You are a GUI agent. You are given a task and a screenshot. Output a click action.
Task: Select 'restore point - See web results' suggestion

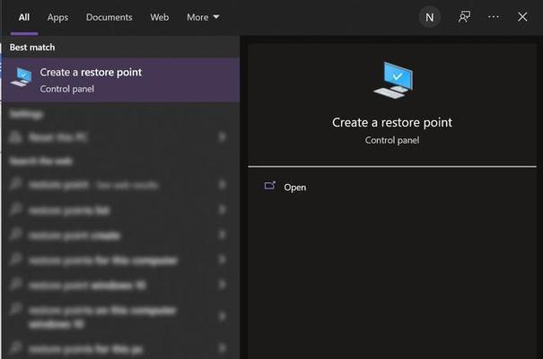point(121,185)
